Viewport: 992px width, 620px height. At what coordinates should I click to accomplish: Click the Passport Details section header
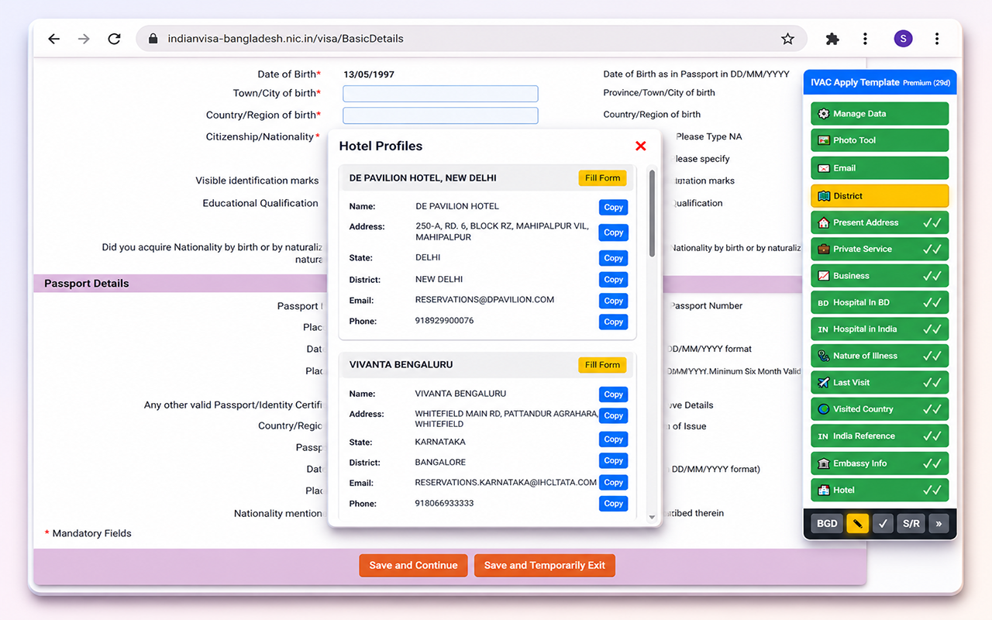[x=87, y=284]
